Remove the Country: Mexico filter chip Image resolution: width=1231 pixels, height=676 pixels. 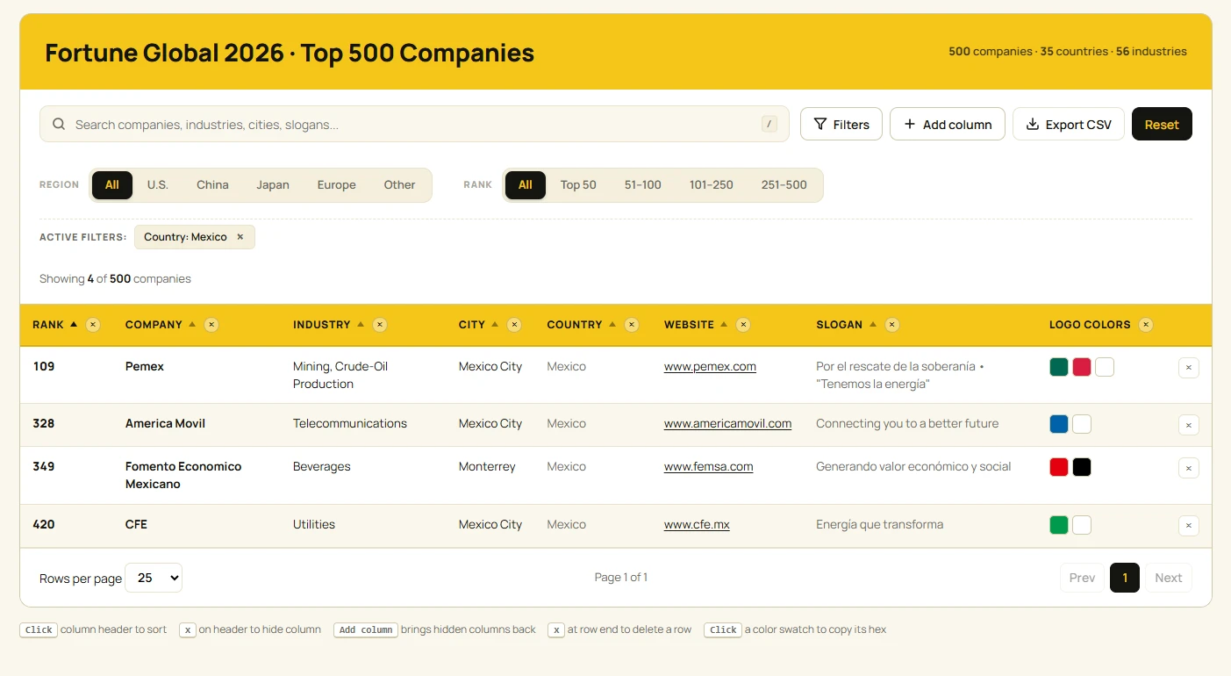click(240, 237)
